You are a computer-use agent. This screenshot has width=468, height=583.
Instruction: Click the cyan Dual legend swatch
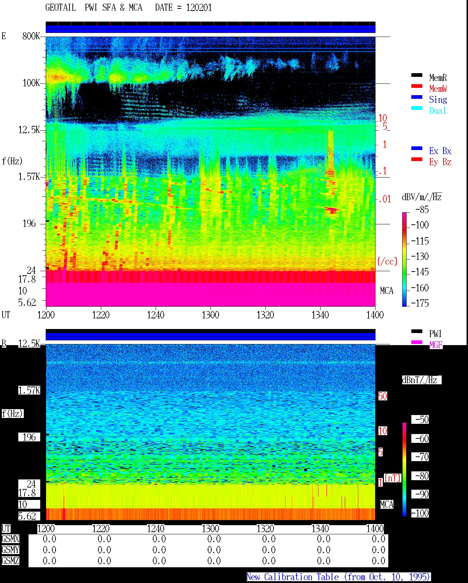point(416,108)
